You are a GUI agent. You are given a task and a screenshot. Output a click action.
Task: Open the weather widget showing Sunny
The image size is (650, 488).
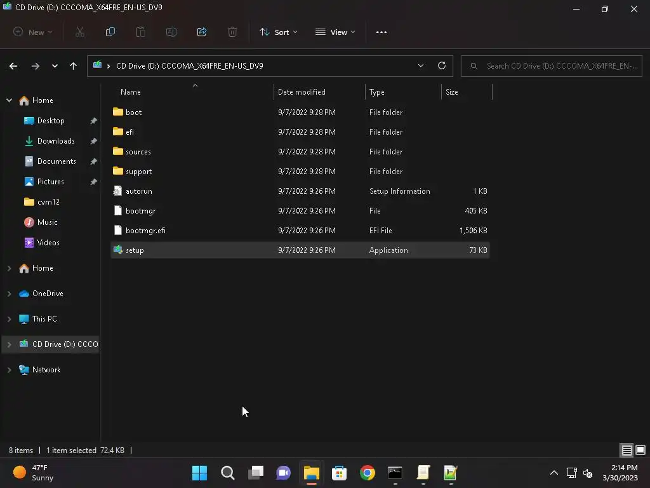pyautogui.click(x=34, y=473)
